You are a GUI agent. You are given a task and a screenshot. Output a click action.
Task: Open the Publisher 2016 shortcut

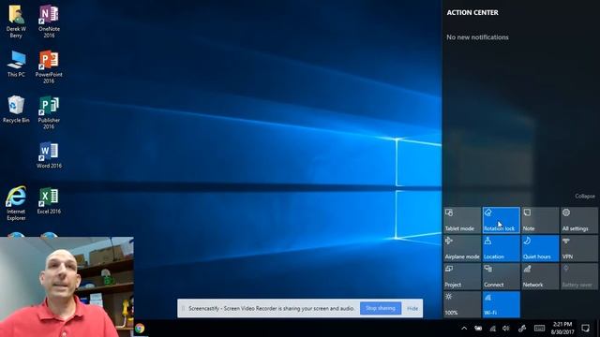[x=49, y=113]
